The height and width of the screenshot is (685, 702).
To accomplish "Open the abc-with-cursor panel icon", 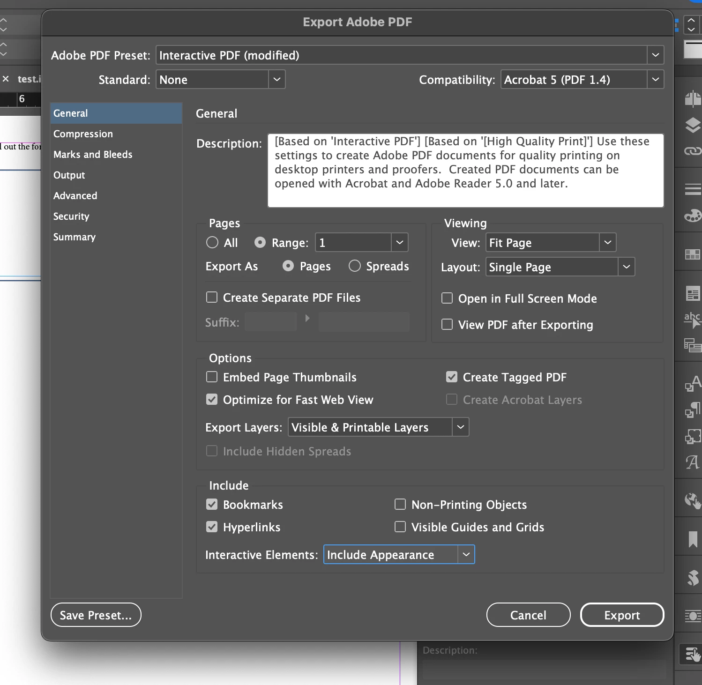I will click(693, 320).
